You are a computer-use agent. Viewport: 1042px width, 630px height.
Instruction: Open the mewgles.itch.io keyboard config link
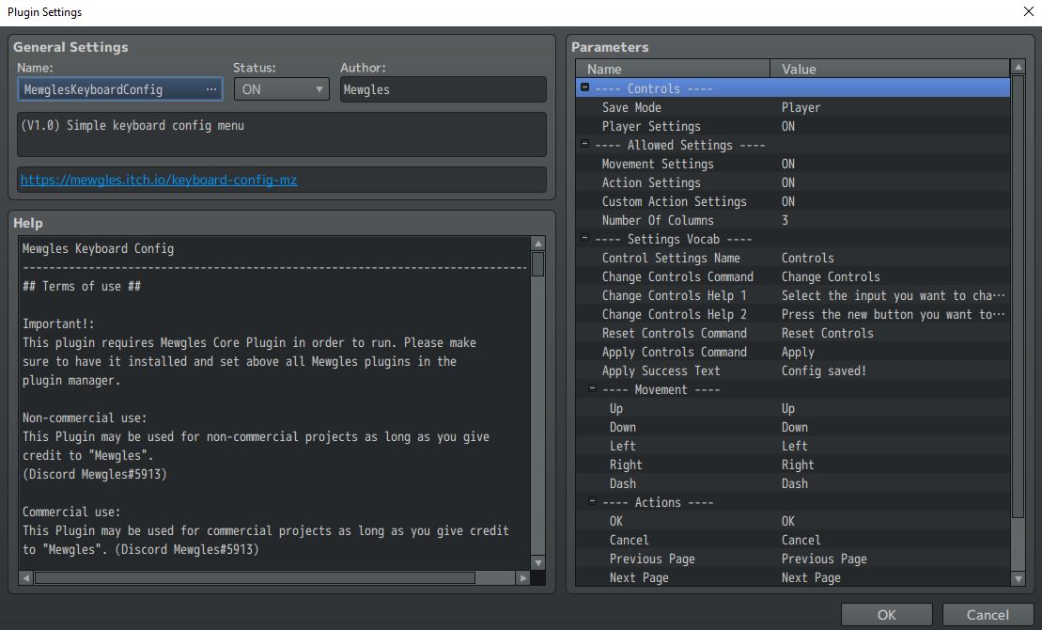[x=159, y=180]
